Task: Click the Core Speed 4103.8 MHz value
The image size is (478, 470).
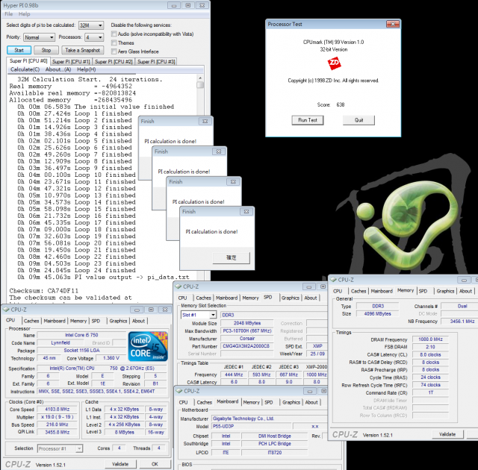Action: click(x=58, y=410)
